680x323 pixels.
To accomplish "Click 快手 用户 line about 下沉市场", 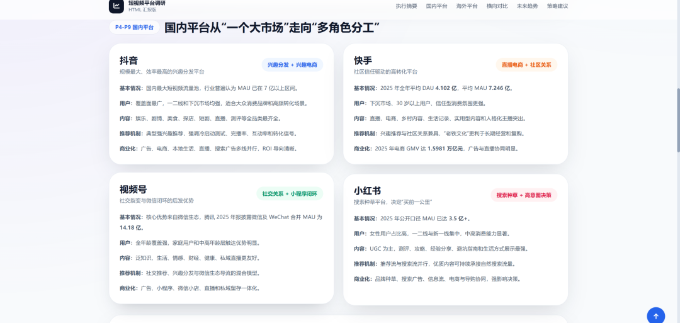I will point(420,103).
